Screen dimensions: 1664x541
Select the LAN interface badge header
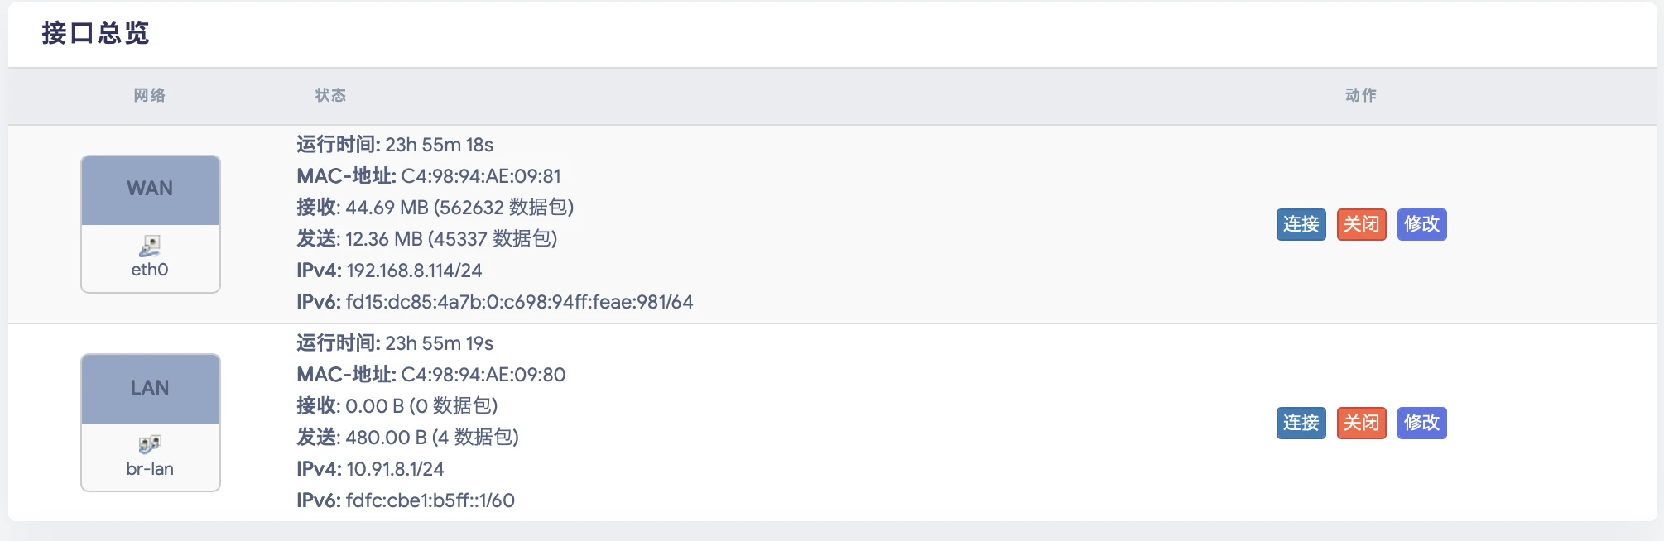(150, 388)
